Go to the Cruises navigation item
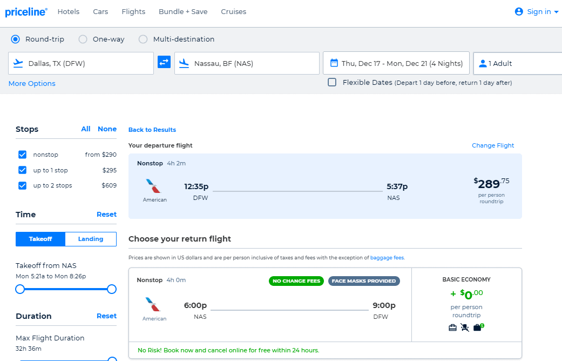 233,11
